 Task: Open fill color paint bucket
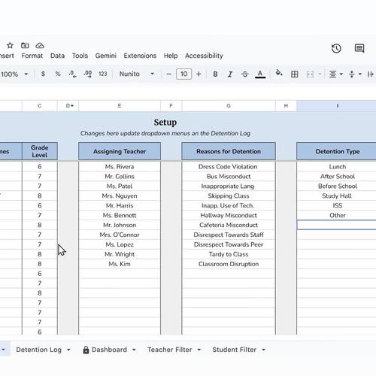(279, 74)
